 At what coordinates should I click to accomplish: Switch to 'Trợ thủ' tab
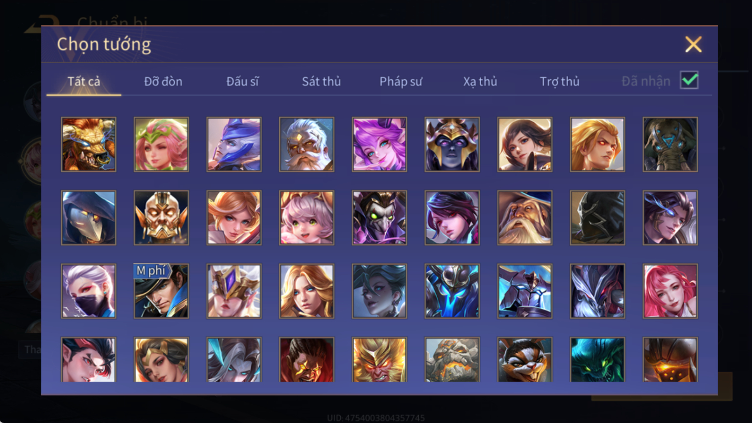(x=559, y=81)
